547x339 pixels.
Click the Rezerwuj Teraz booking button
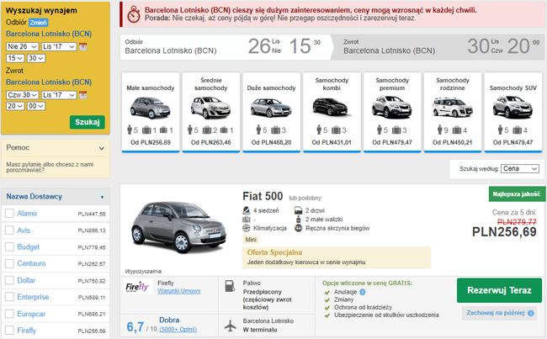pos(499,290)
